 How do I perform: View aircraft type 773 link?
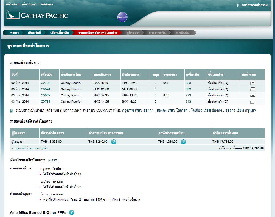[188, 95]
